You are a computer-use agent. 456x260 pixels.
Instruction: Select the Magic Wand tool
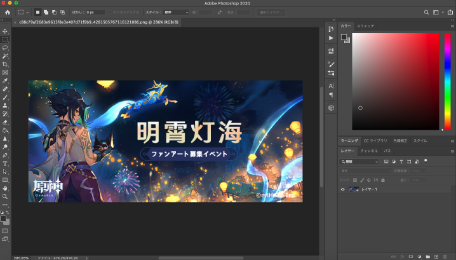point(5,56)
